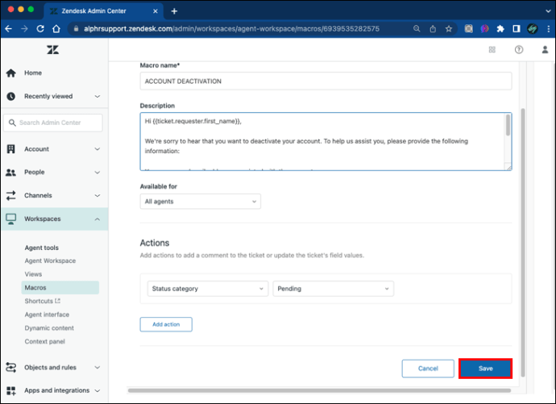Click the Description box scrollbar thumb
Screen dimensions: 556x404
(x=508, y=125)
